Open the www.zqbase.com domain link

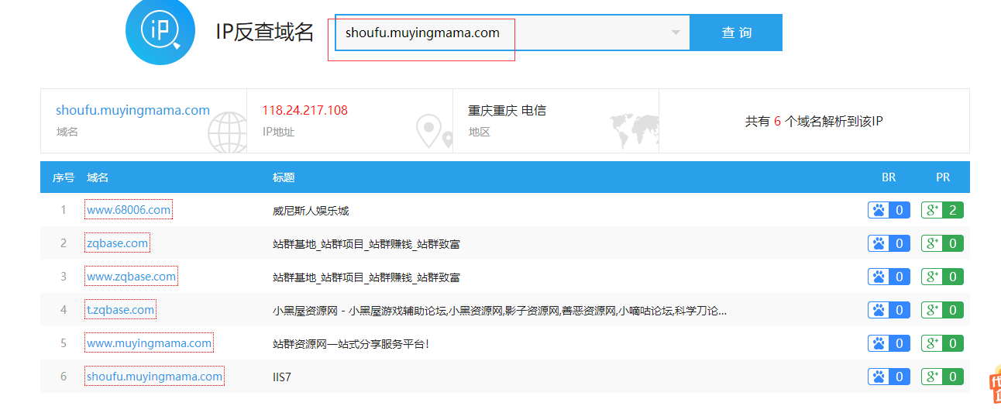pyautogui.click(x=131, y=277)
